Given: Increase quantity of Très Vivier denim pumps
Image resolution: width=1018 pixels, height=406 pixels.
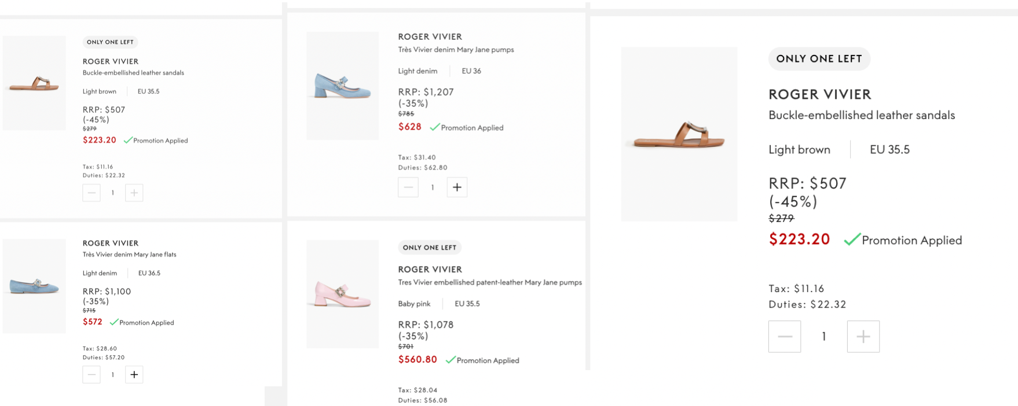Looking at the screenshot, I should (x=457, y=187).
